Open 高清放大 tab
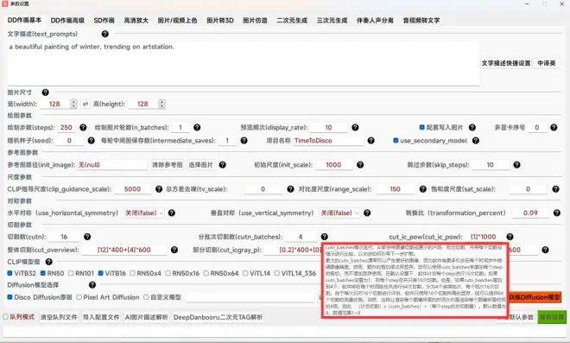The width and height of the screenshot is (570, 343). [x=136, y=21]
